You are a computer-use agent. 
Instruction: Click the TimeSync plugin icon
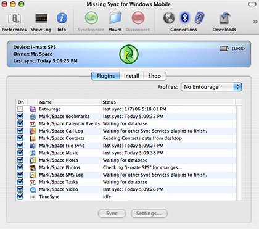click(x=33, y=197)
